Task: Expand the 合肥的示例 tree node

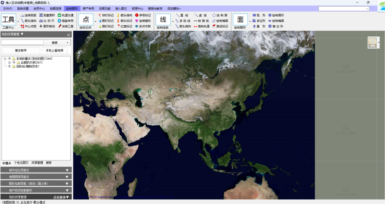Action: click(x=10, y=62)
